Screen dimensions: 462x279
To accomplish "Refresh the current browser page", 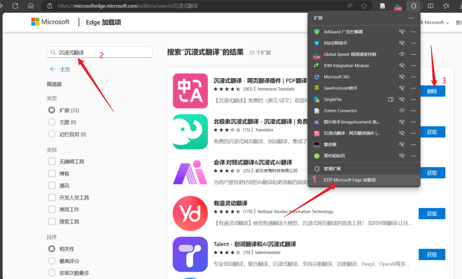I will pos(15,6).
